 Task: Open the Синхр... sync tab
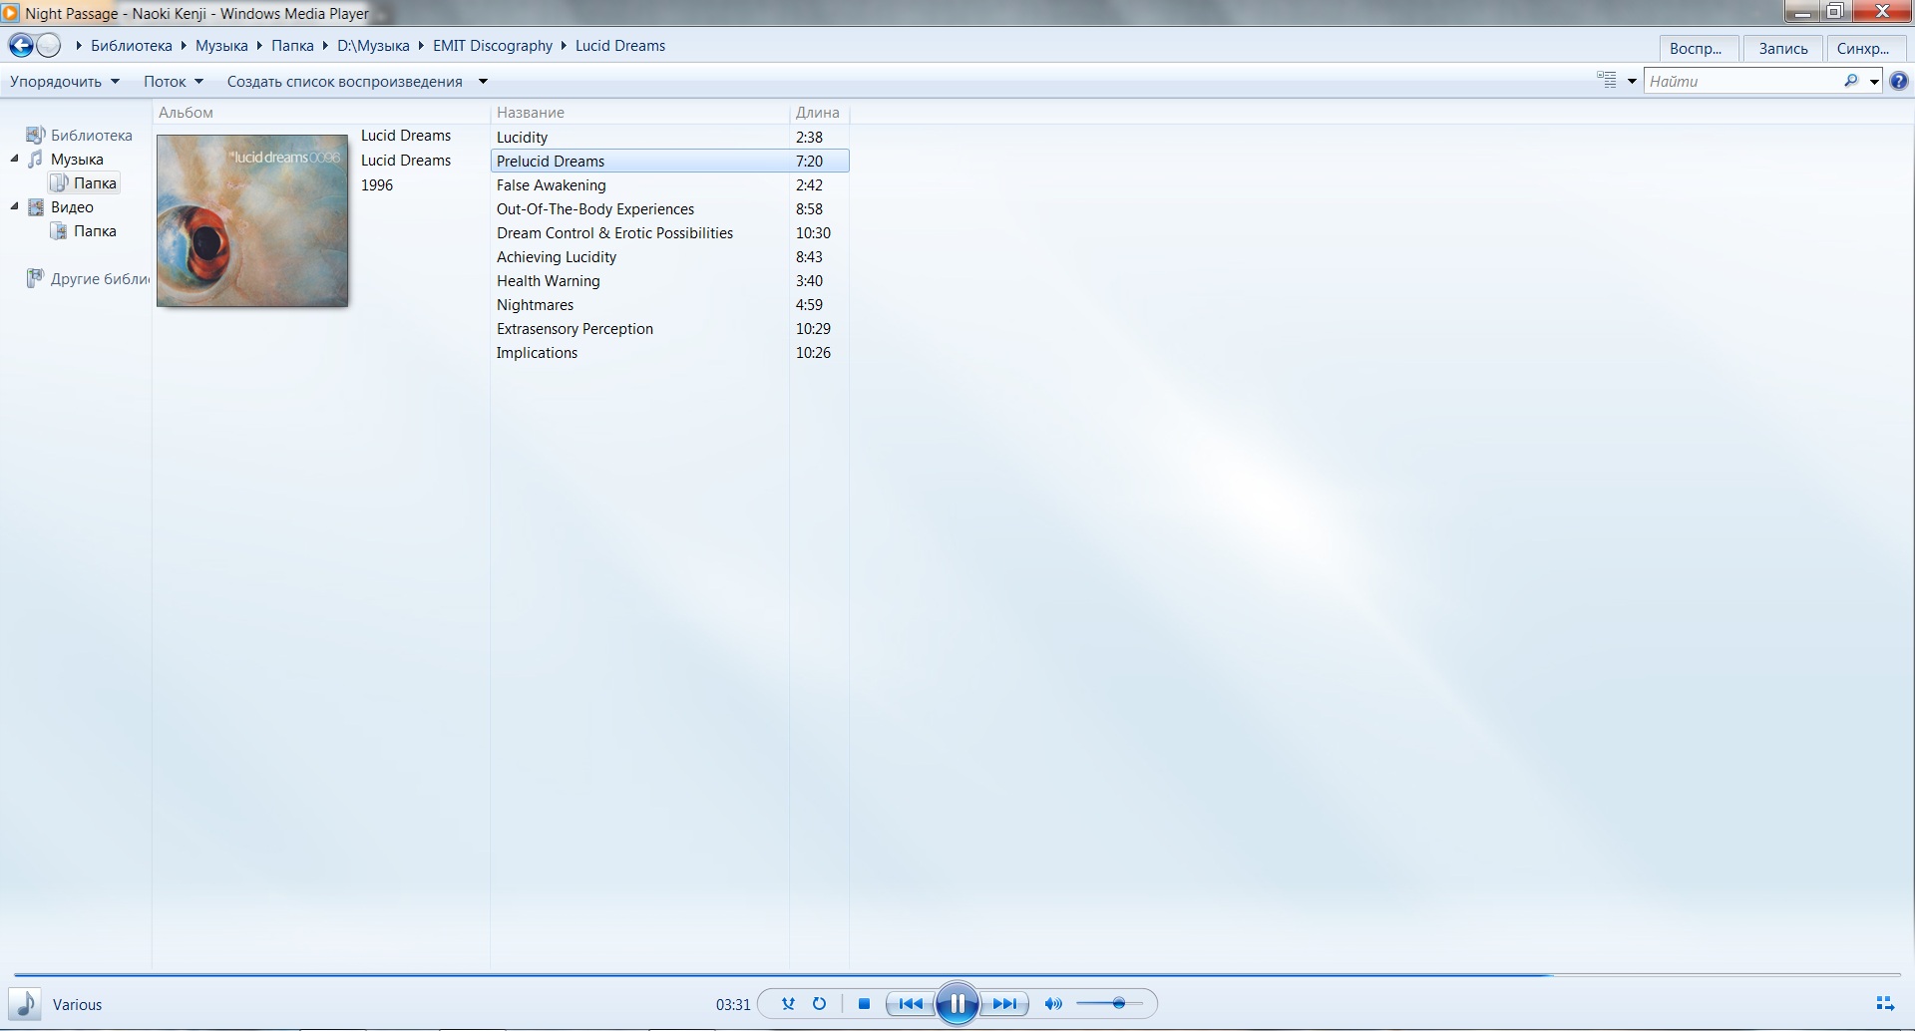pyautogui.click(x=1867, y=49)
